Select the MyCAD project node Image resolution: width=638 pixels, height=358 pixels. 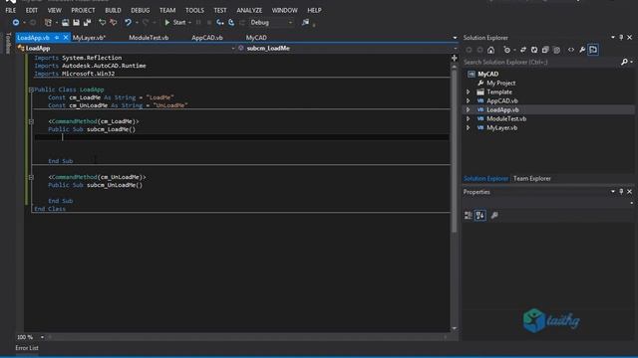click(x=487, y=75)
